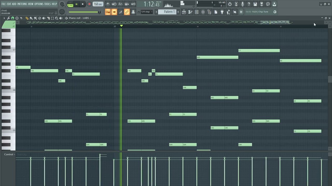Open the VIEW menu
Image resolution: width=332 pixels, height=186 pixels.
pos(31,4)
